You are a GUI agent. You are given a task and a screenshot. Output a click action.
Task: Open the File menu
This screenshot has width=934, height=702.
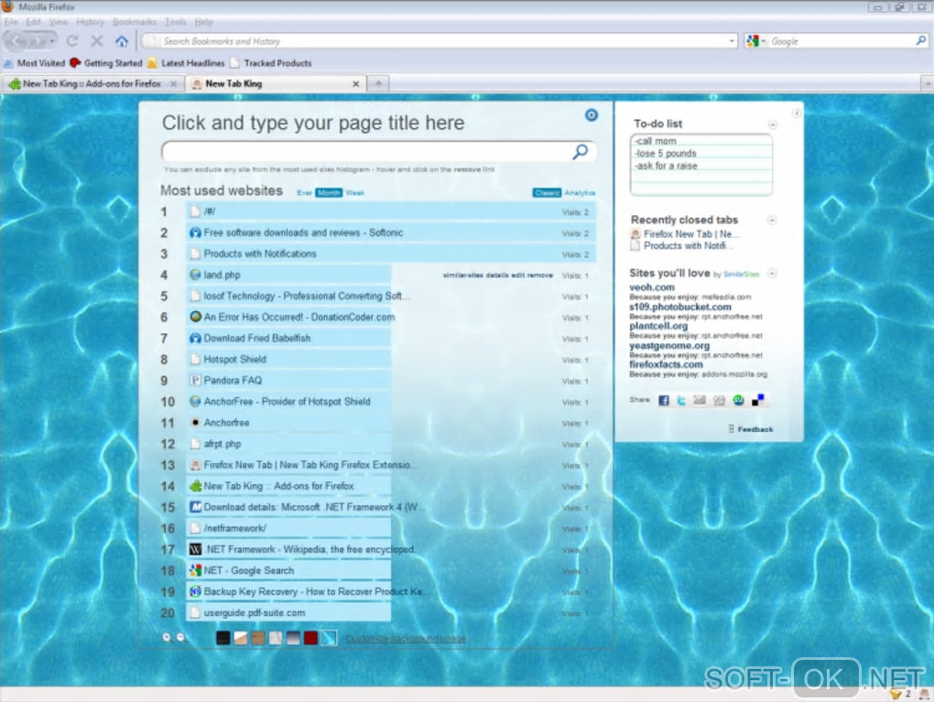(x=11, y=22)
